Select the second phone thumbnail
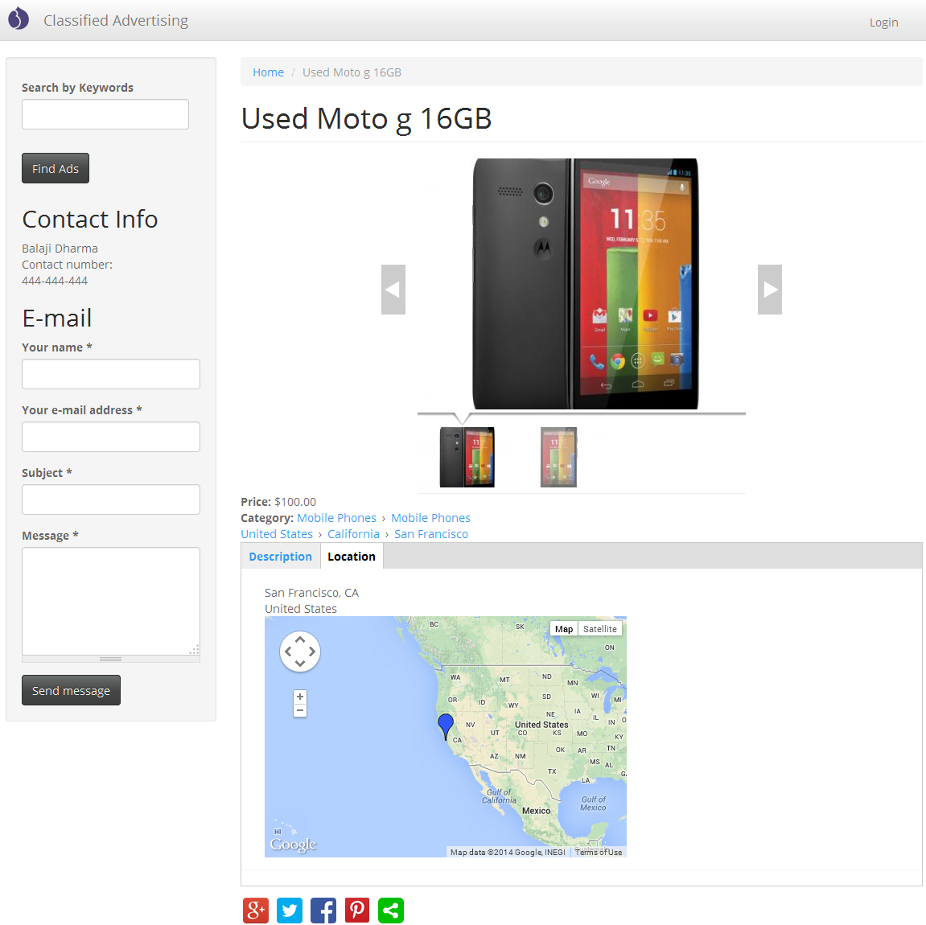Viewport: 926px width, 925px height. [x=558, y=458]
